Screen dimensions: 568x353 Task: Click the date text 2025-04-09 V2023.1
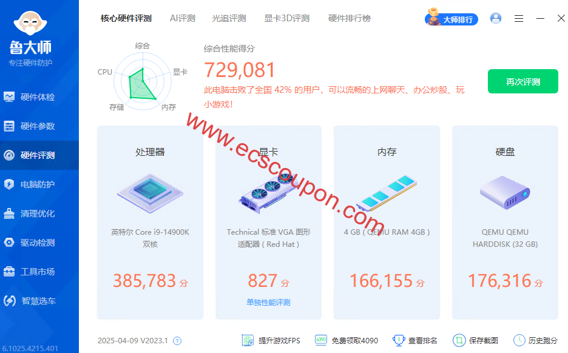coord(132,341)
